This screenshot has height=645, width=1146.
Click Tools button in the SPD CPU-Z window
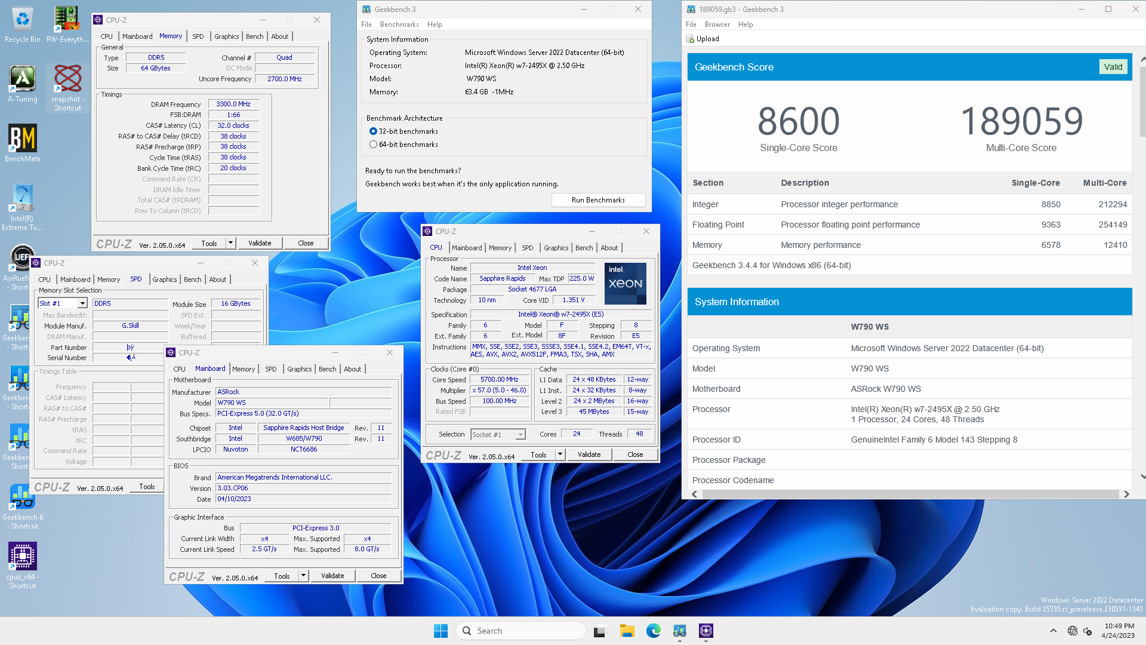click(x=147, y=487)
